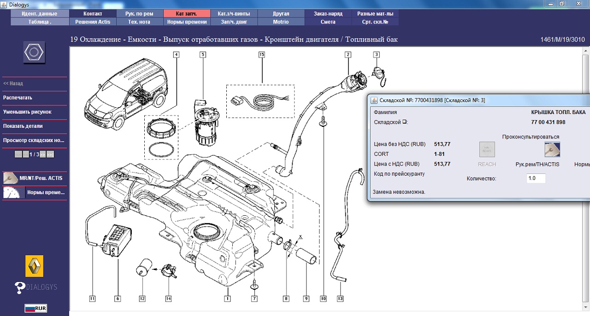The height and width of the screenshot is (316, 590).
Task: Open the Зап/ч. двиг tab
Action: pyautogui.click(x=234, y=22)
